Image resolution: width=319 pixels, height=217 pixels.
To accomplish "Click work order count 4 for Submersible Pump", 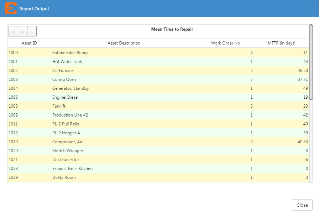I will [251, 53].
